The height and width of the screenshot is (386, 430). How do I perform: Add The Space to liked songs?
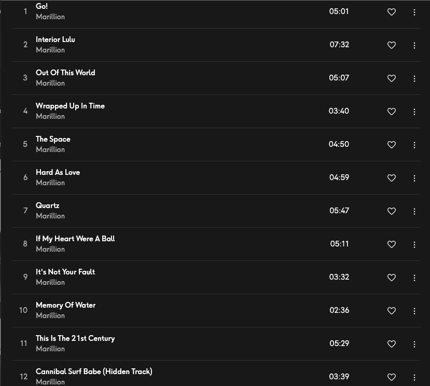pos(392,145)
